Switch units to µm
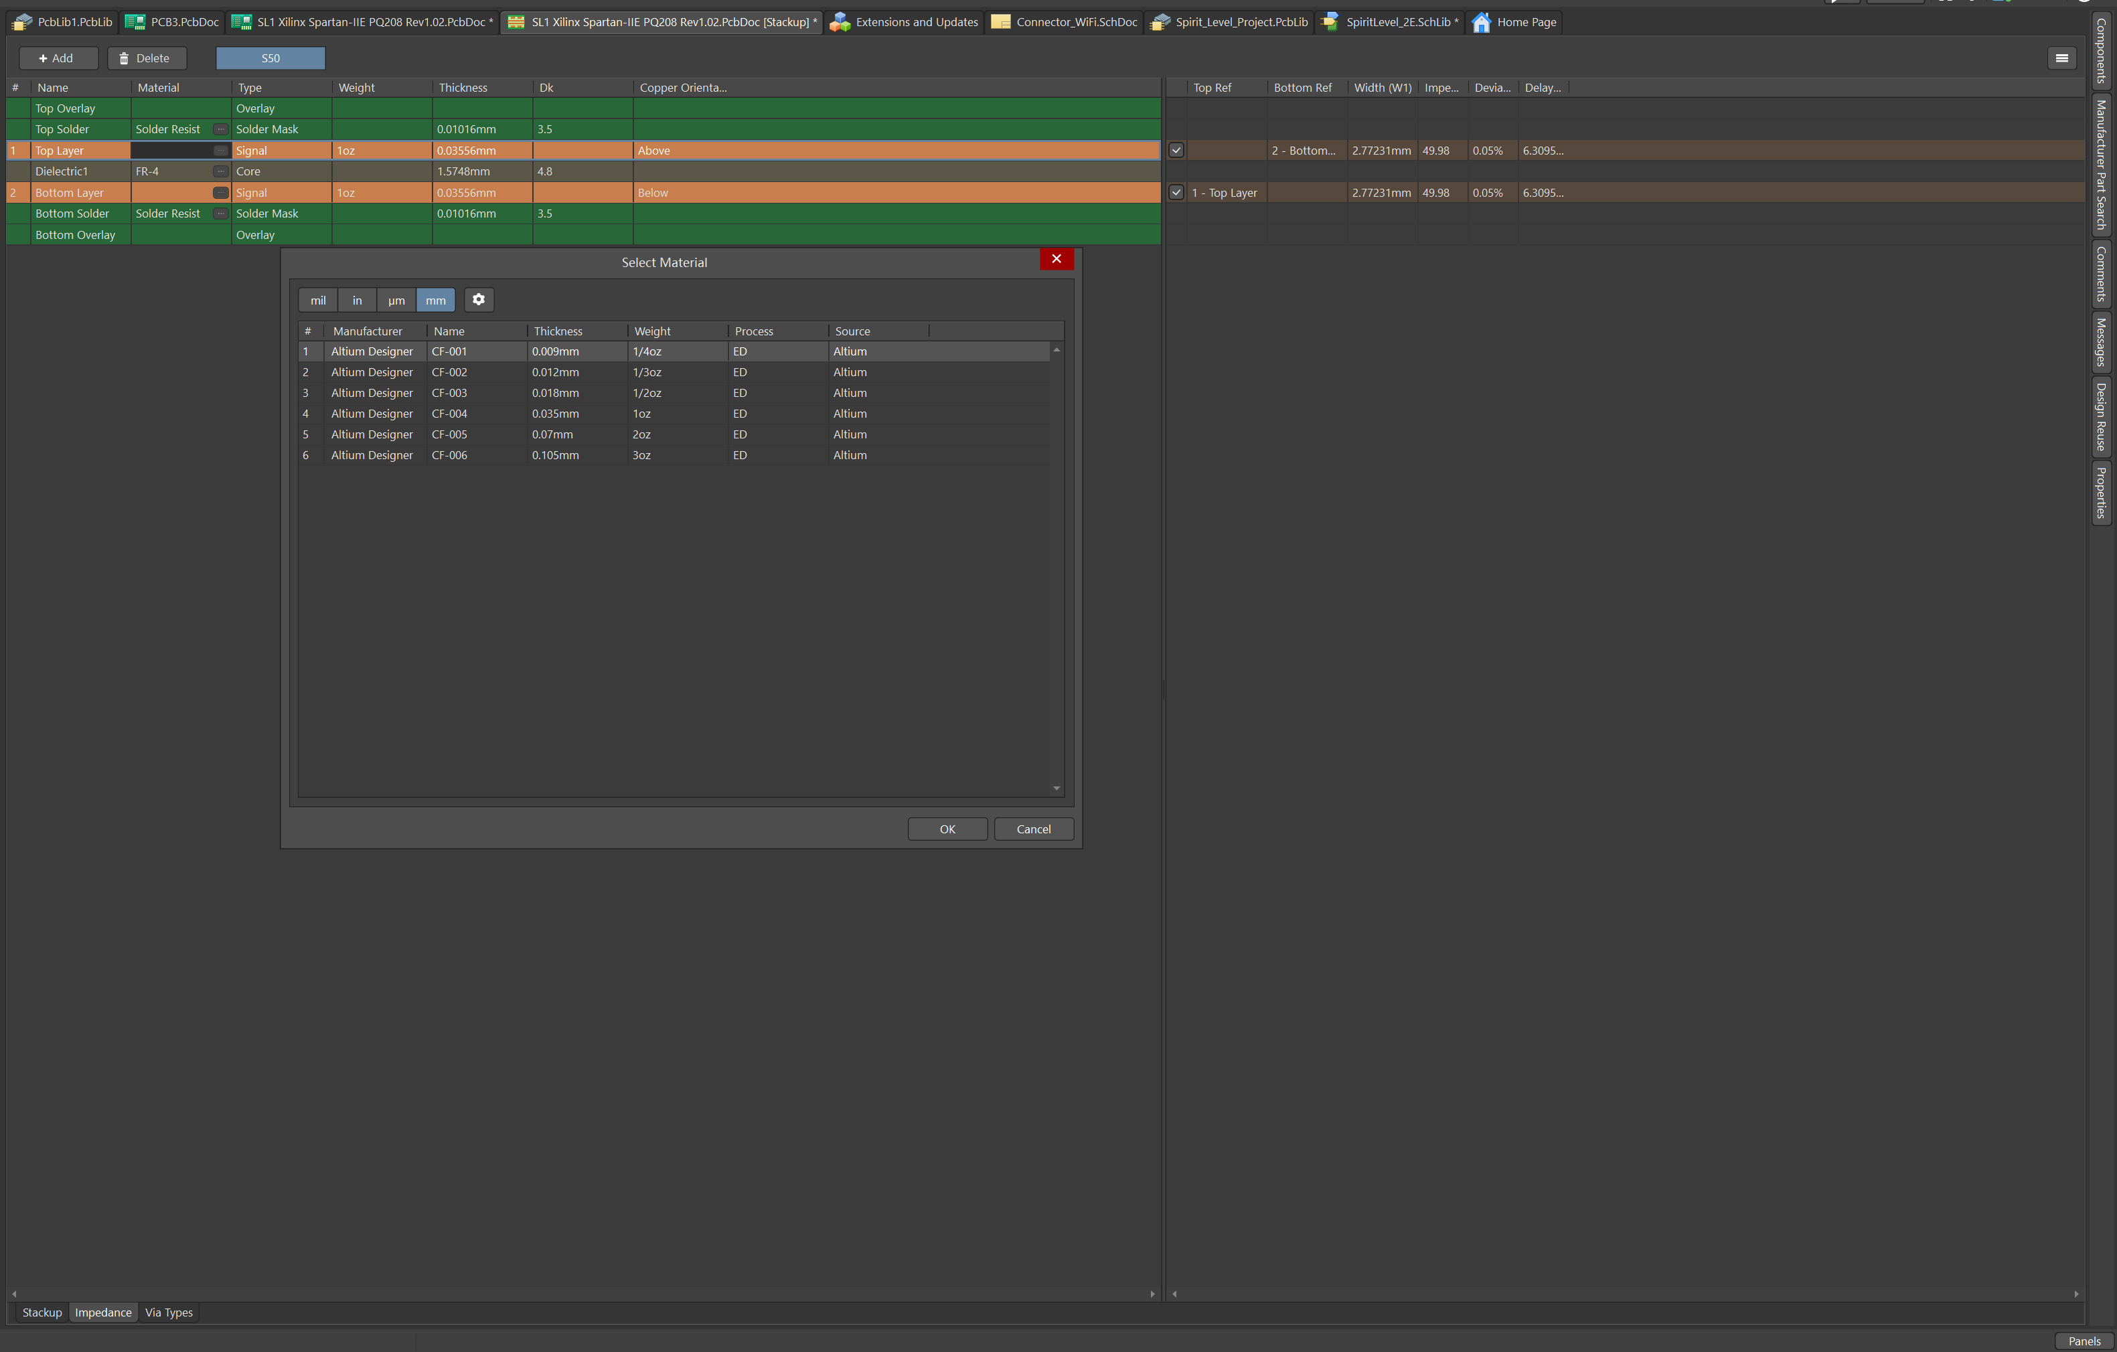The width and height of the screenshot is (2117, 1352). click(x=396, y=301)
